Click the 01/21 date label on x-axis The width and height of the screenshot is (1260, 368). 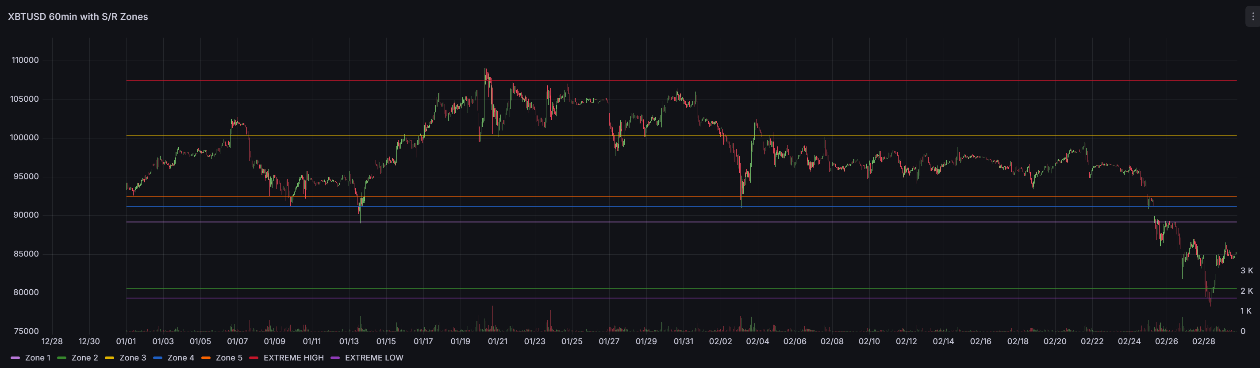497,341
